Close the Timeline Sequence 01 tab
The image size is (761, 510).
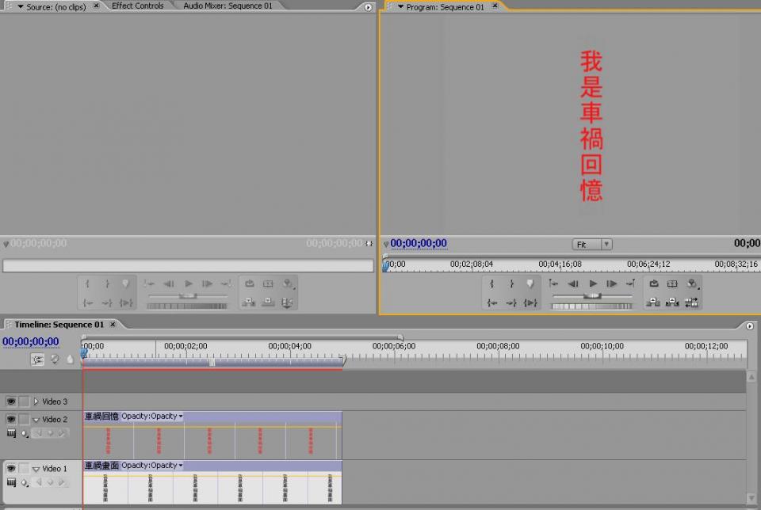(113, 325)
